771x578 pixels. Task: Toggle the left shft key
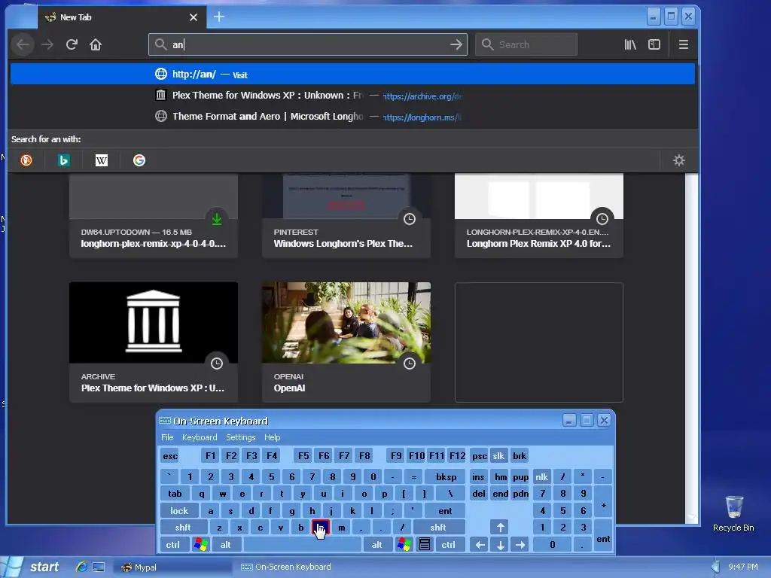pyautogui.click(x=183, y=528)
